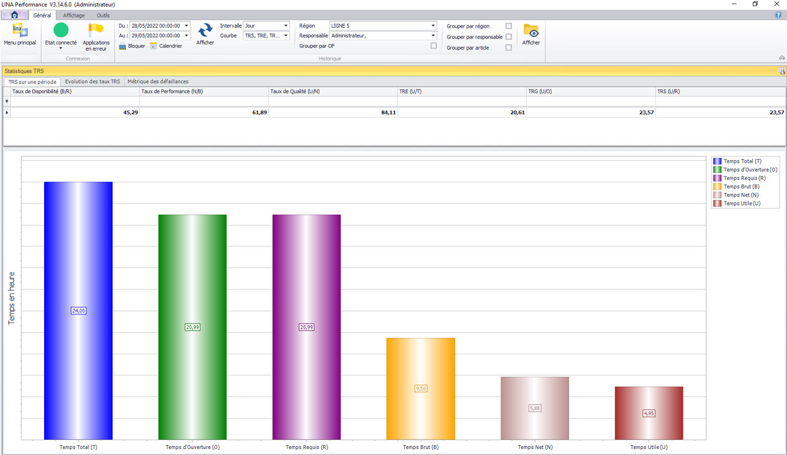Sort by TRS (U/R) column header
Screen dimensions: 787x455
click(x=720, y=92)
